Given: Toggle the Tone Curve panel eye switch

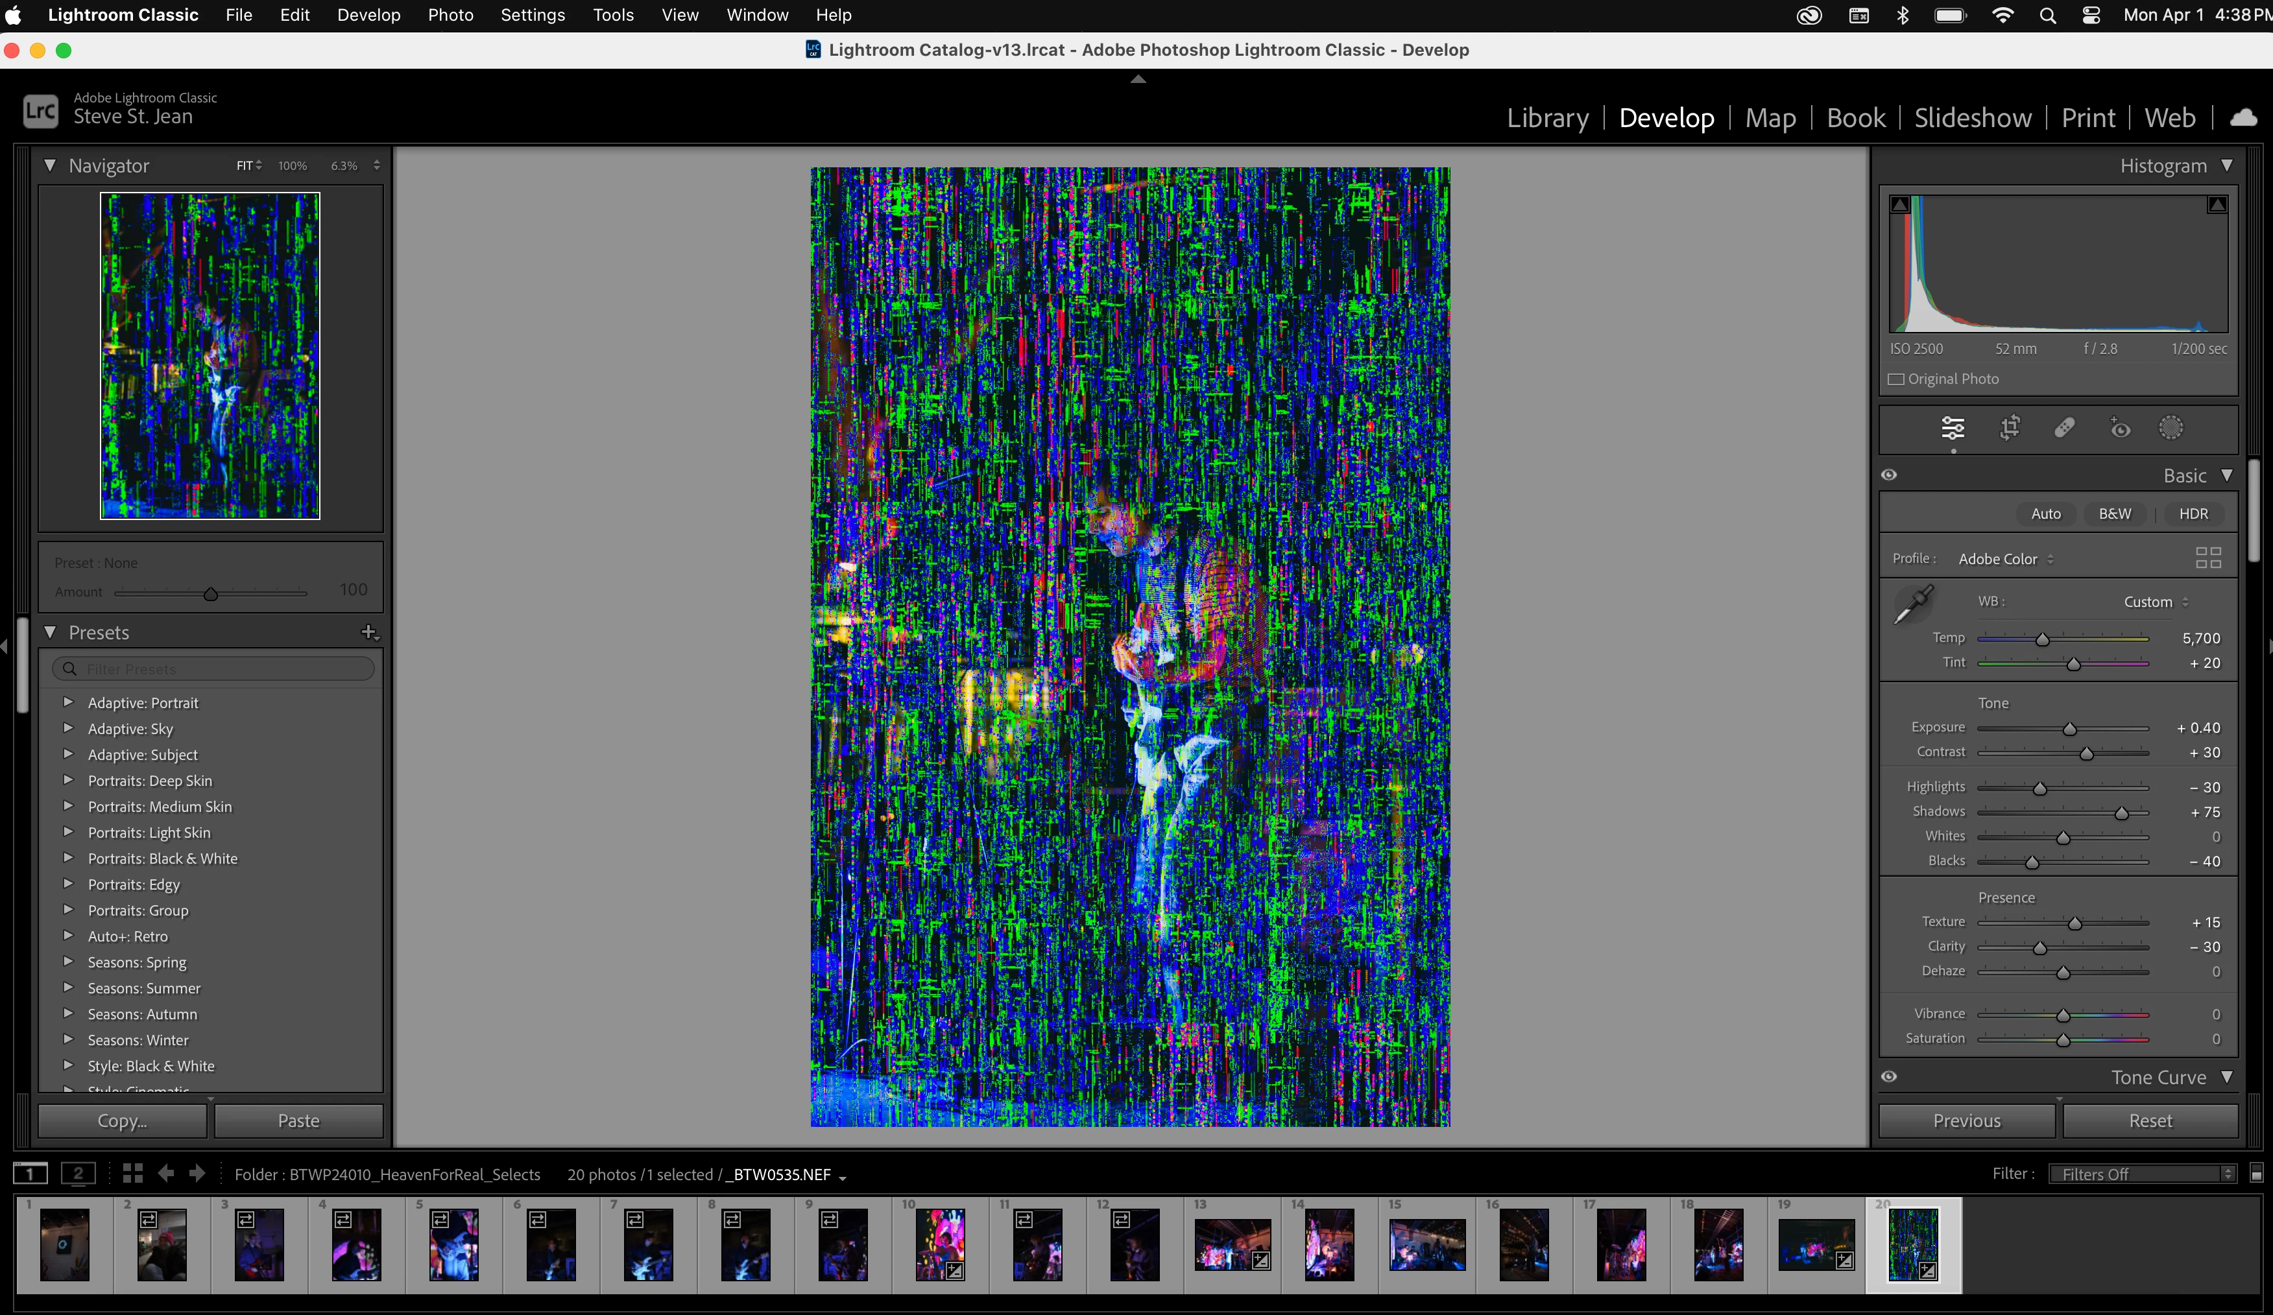Looking at the screenshot, I should (x=1890, y=1077).
